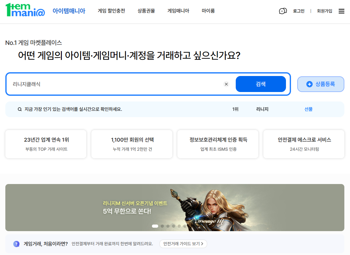
Task: Open the 마이룸 menu
Action: [208, 11]
